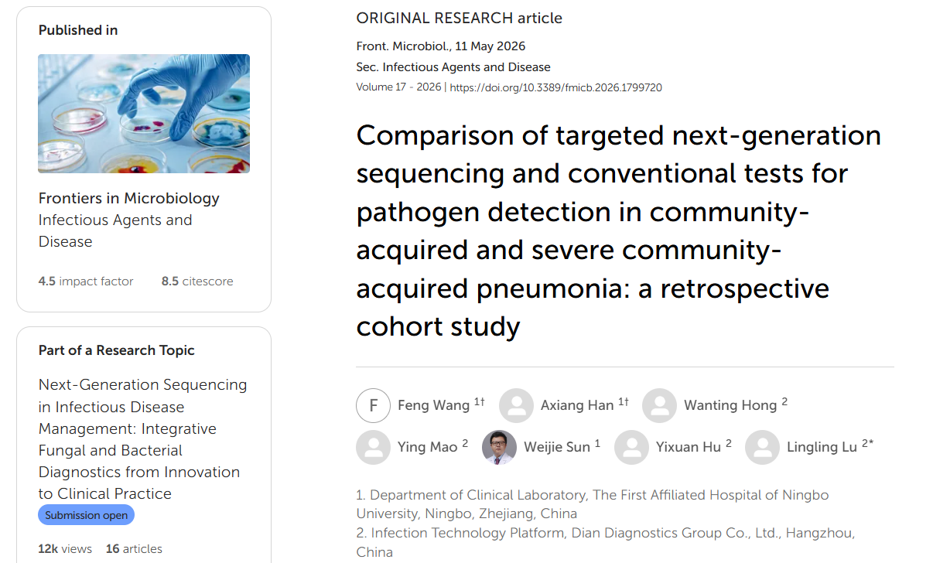
Task: Click the 16 articles count
Action: click(134, 549)
